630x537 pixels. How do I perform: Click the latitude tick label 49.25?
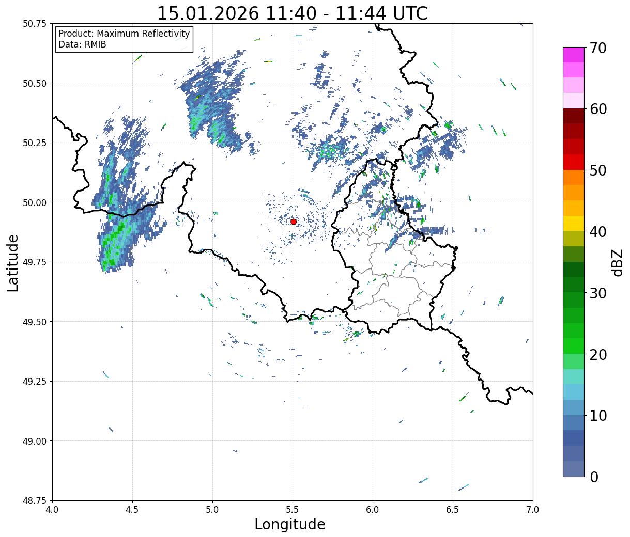pos(35,382)
